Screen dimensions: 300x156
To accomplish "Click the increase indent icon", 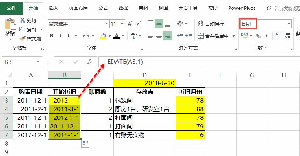I will pyautogui.click(x=189, y=36).
